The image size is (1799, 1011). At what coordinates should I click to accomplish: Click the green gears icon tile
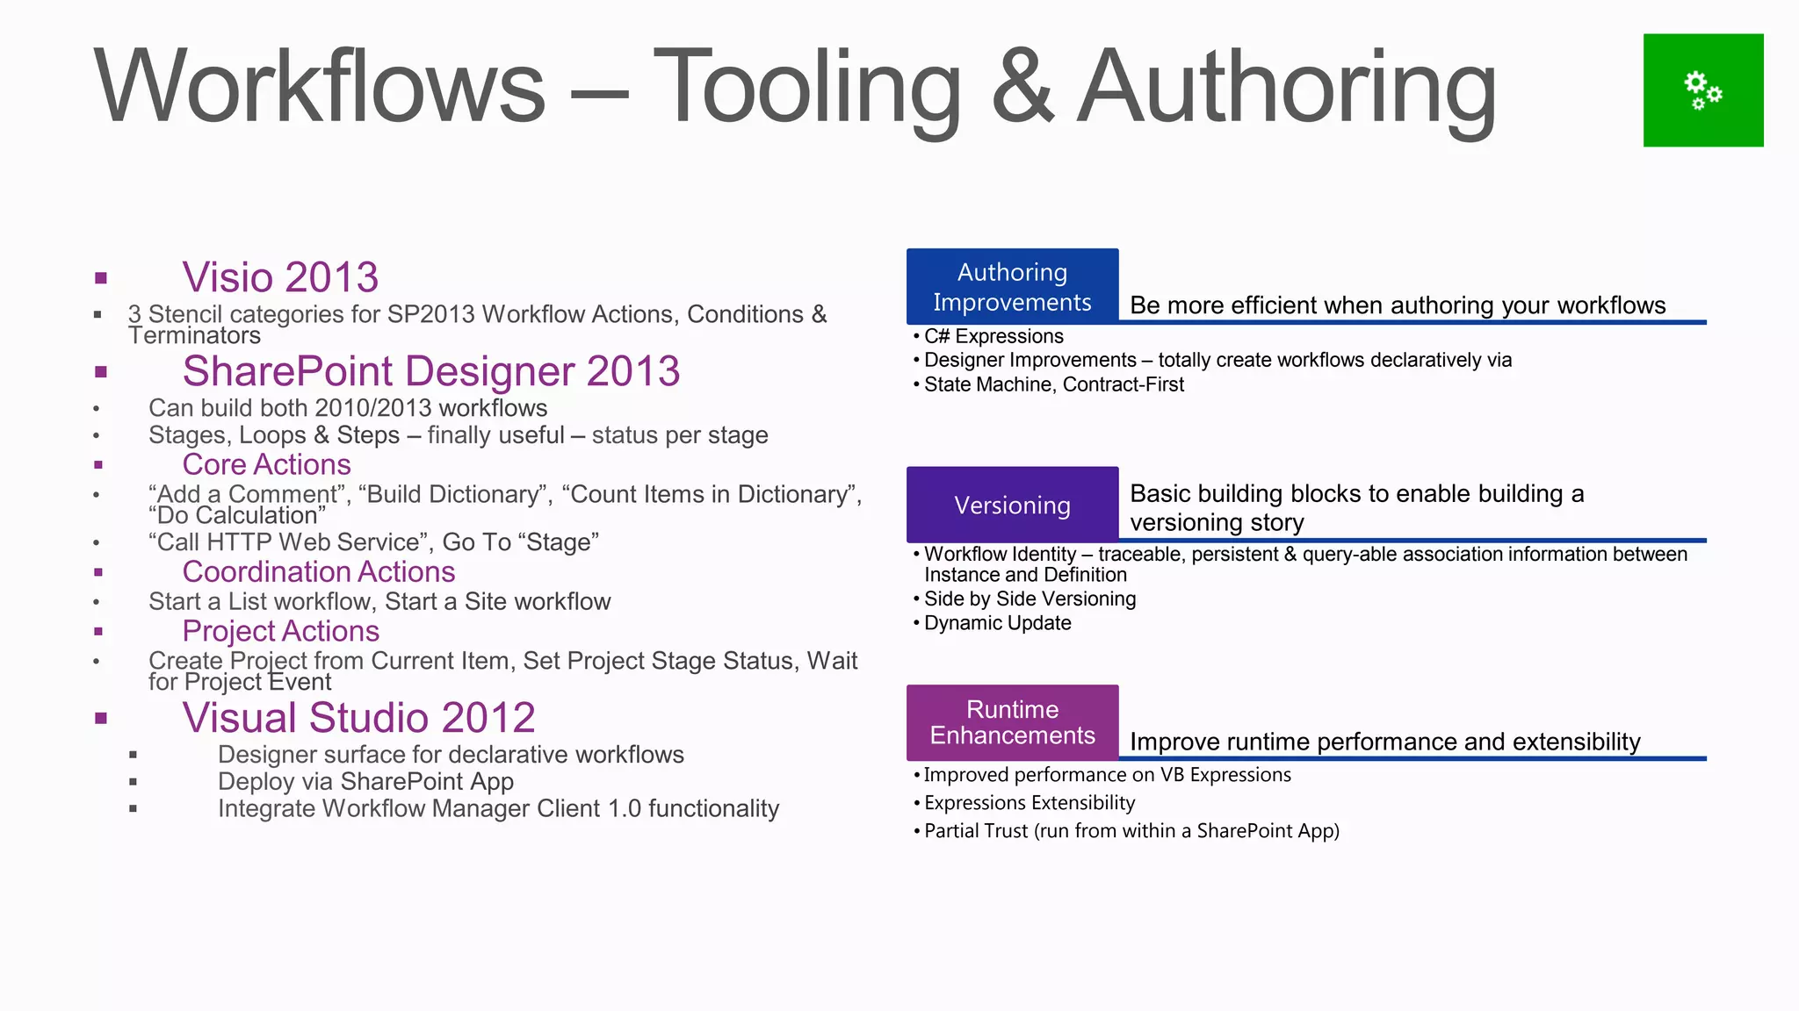[1702, 90]
